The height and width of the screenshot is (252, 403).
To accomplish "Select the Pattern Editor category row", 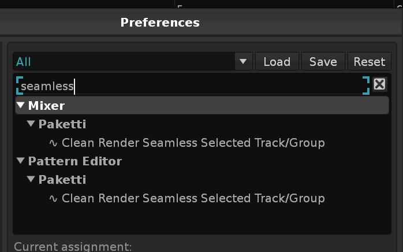I will [x=202, y=161].
